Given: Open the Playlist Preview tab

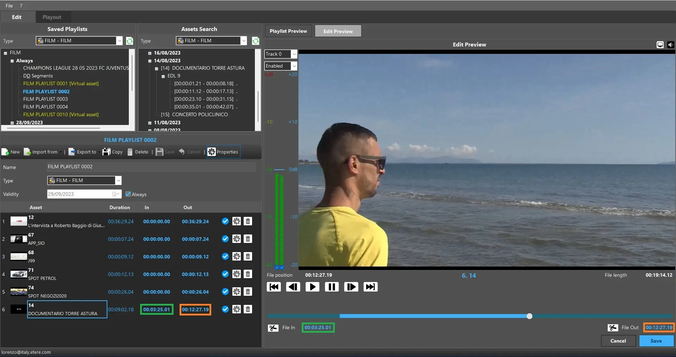Looking at the screenshot, I should tap(288, 31).
